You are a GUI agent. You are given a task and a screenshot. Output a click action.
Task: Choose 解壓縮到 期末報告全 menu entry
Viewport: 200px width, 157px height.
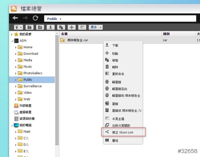[123, 95]
